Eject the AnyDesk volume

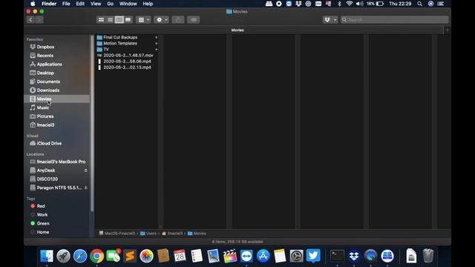pyautogui.click(x=86, y=171)
